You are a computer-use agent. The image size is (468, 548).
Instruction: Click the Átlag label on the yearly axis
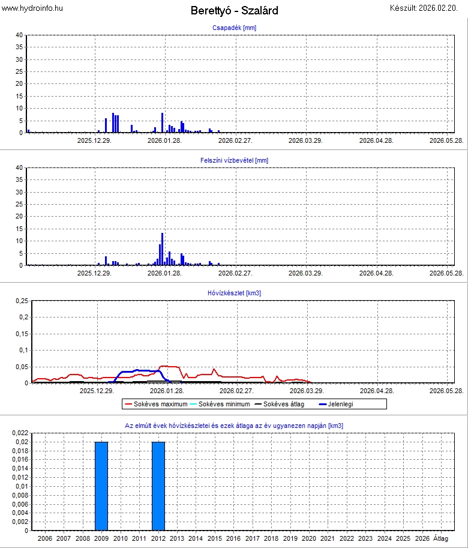coord(440,538)
